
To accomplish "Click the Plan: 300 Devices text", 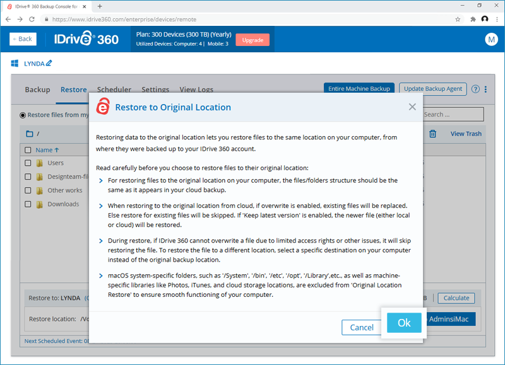I will [184, 35].
